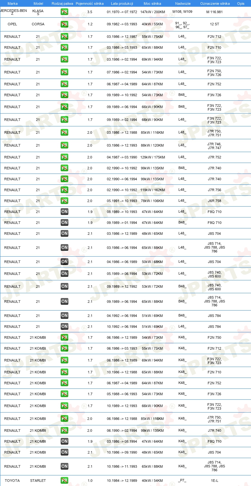This screenshot has height=486, width=251.
Task: Click the STARLET model cell
Action: (38, 481)
